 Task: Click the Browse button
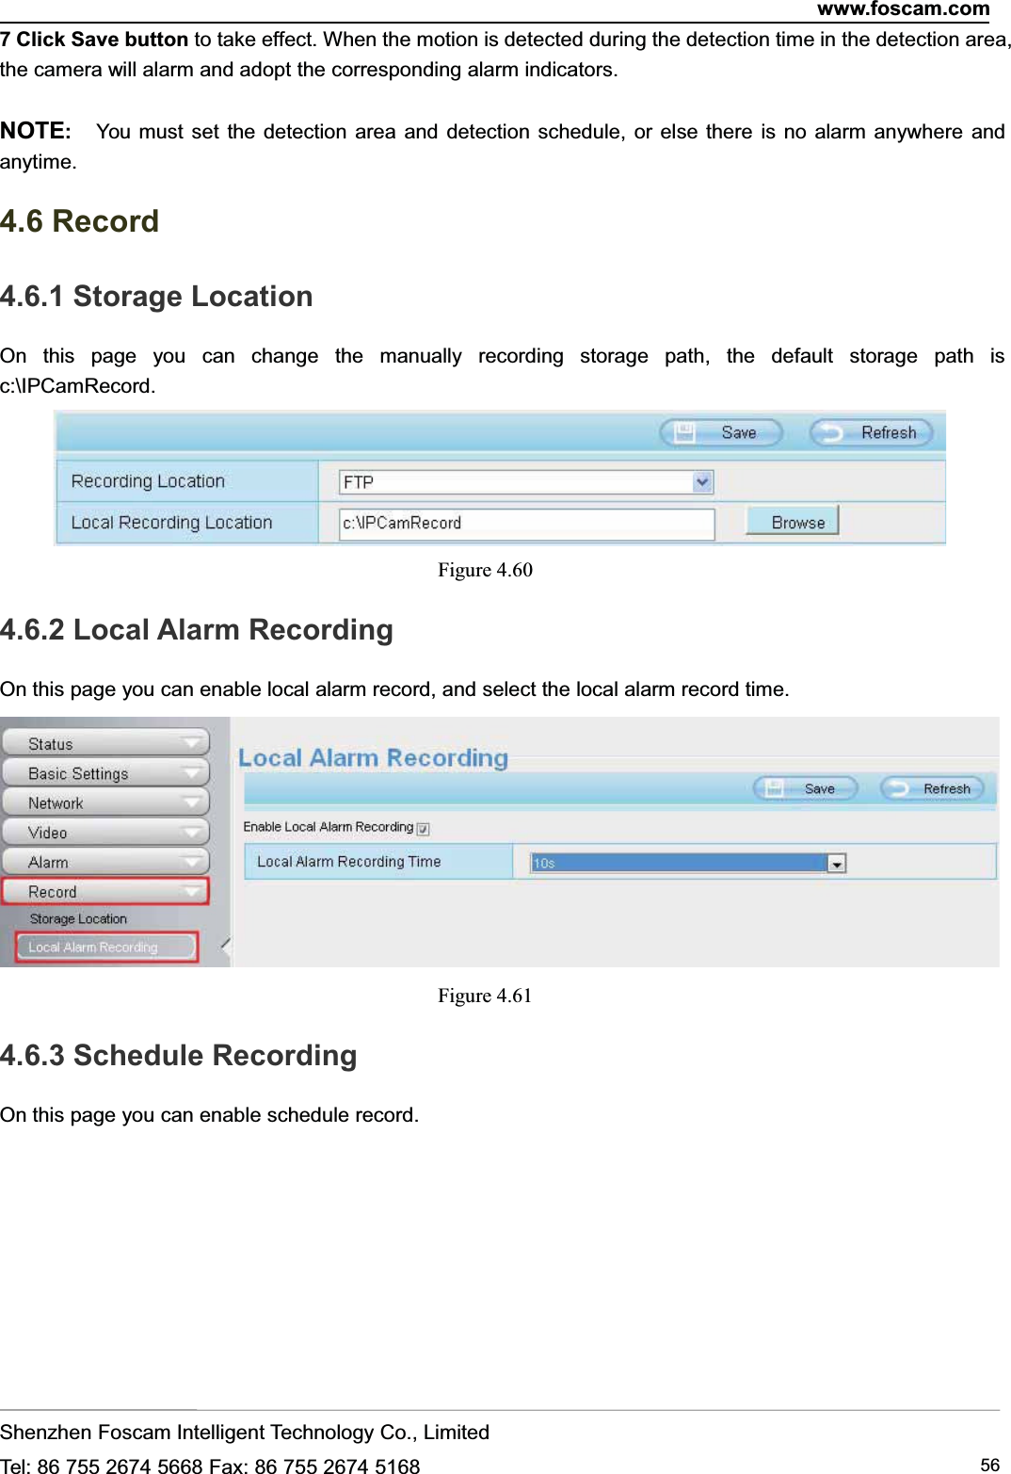[x=793, y=522]
